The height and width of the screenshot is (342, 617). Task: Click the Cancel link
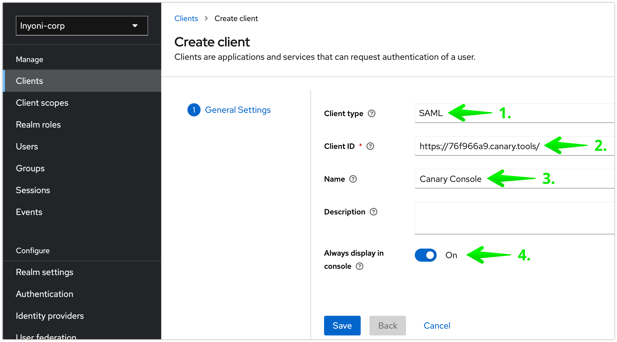click(x=437, y=325)
